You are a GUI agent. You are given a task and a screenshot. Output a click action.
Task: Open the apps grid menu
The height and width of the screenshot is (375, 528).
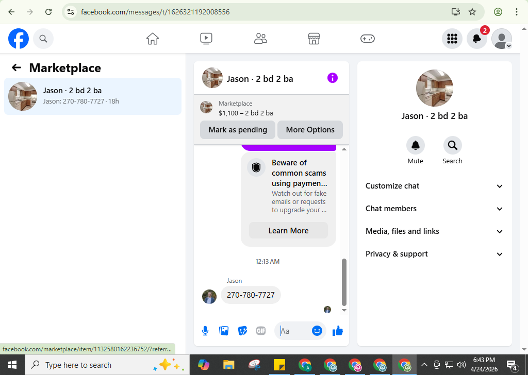click(x=452, y=39)
